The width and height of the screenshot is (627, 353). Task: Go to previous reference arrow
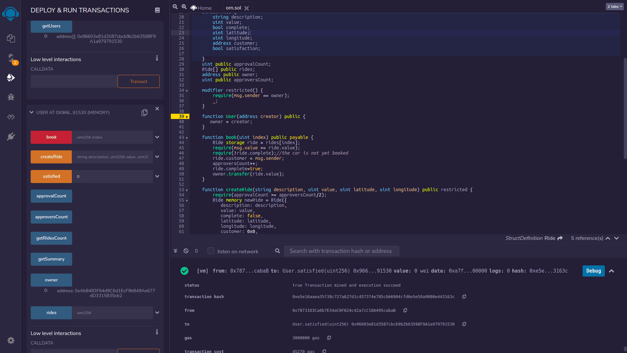[608, 238]
